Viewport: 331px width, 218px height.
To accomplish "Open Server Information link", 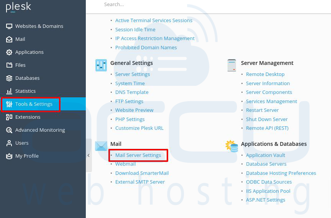I will [268, 84].
